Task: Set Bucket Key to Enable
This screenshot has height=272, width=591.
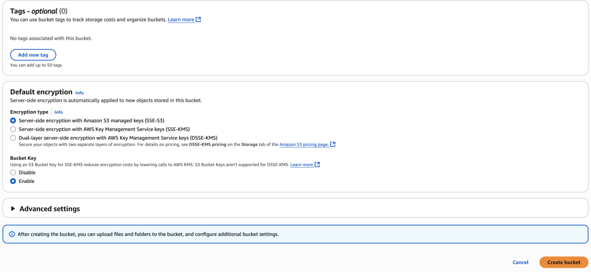Action: 13,181
